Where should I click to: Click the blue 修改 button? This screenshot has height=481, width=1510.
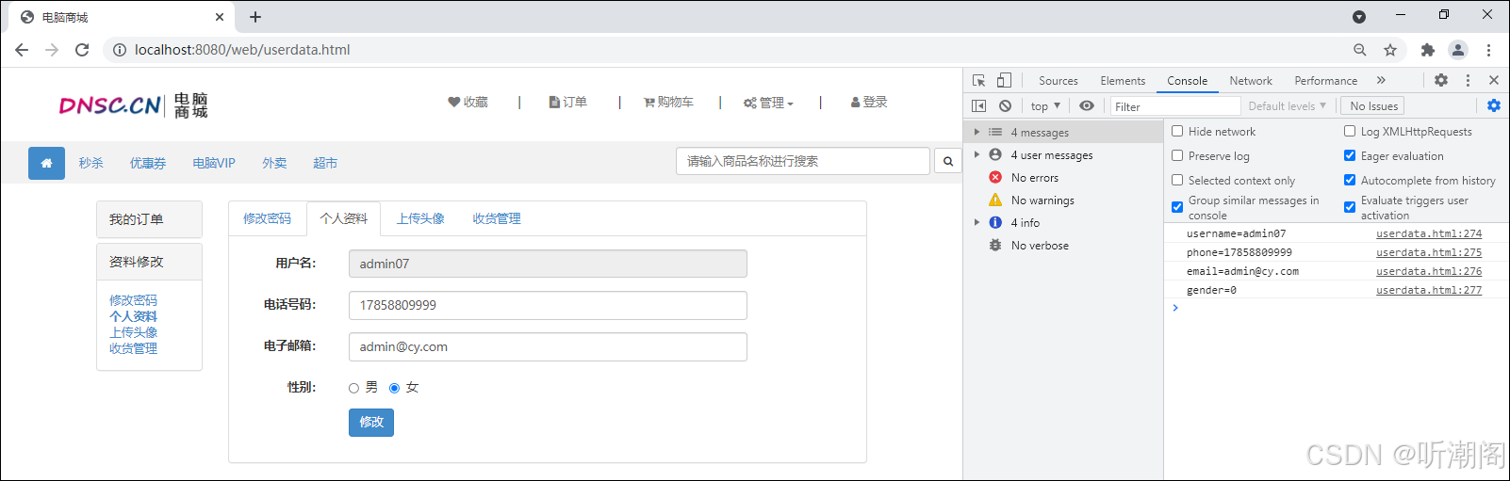pyautogui.click(x=371, y=422)
